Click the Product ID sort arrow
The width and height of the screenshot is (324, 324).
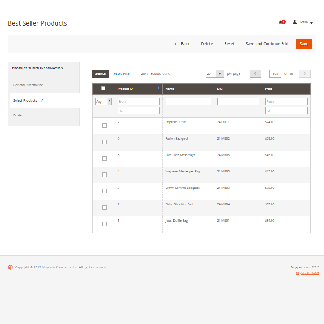click(159, 88)
